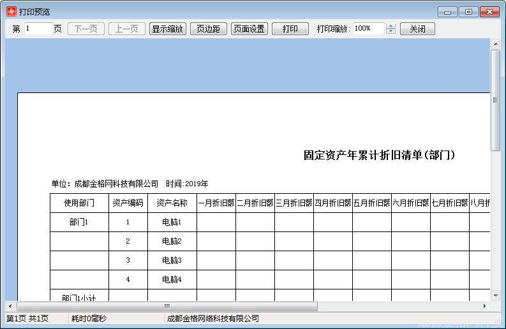This screenshot has height=329, width=506.
Task: Click horizontal scrollbar left arrow
Action: (x=10, y=306)
